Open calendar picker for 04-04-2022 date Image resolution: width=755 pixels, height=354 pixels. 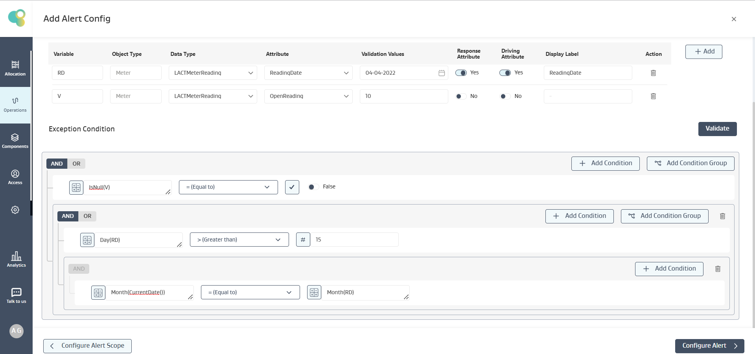(x=442, y=73)
